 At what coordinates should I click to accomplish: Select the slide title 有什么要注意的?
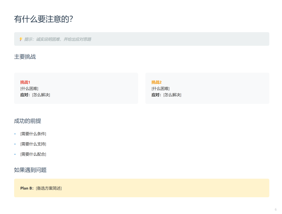point(44,19)
